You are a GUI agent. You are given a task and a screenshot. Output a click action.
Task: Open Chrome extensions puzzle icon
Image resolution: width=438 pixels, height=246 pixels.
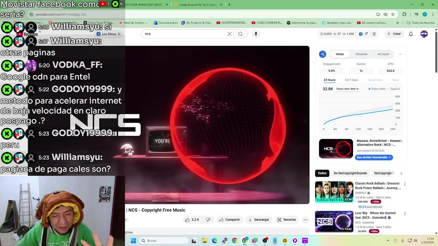(x=404, y=14)
